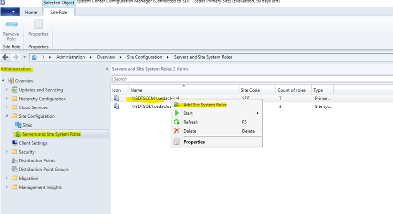This screenshot has height=214, width=393.
Task: Switch to the Home ribbon tab
Action: tap(31, 12)
